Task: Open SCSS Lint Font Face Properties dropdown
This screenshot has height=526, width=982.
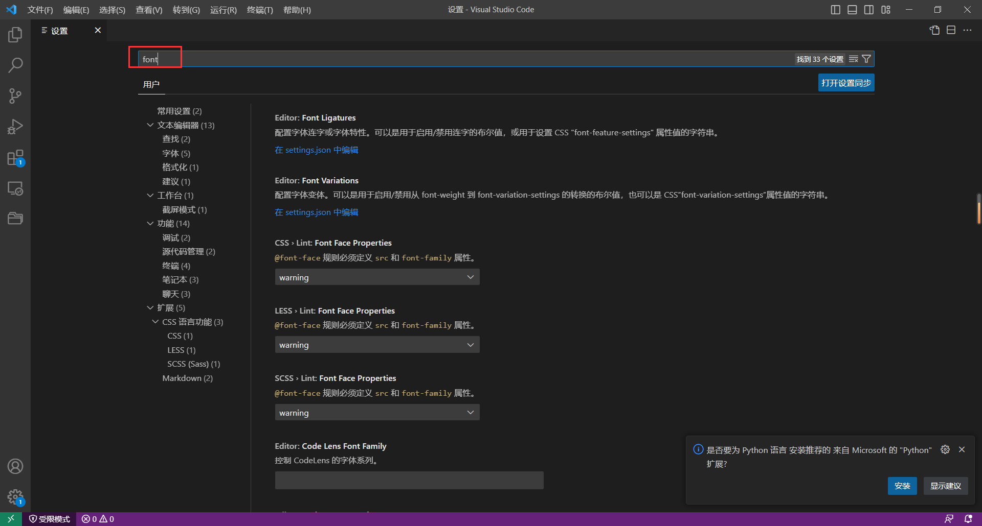Action: point(377,413)
